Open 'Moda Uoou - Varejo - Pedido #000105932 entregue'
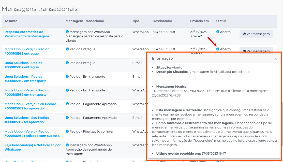Screen dimensions: 283x162 [x=27, y=51]
